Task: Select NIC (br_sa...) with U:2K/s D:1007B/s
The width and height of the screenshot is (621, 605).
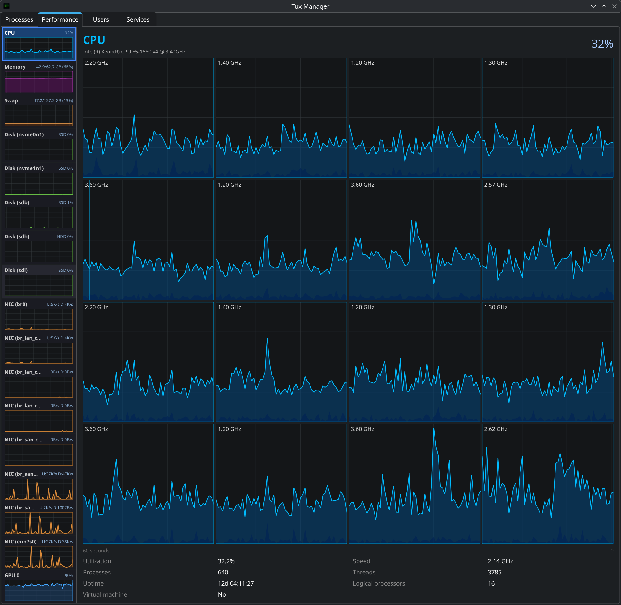Action: [x=39, y=519]
